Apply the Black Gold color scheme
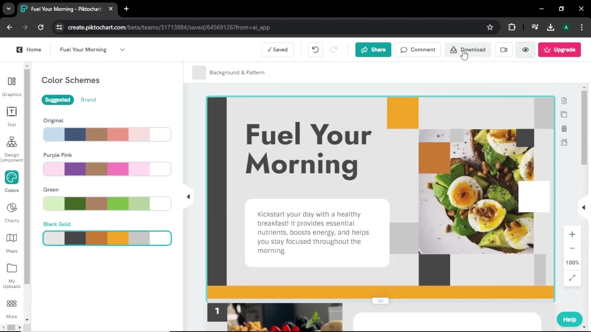 point(107,238)
